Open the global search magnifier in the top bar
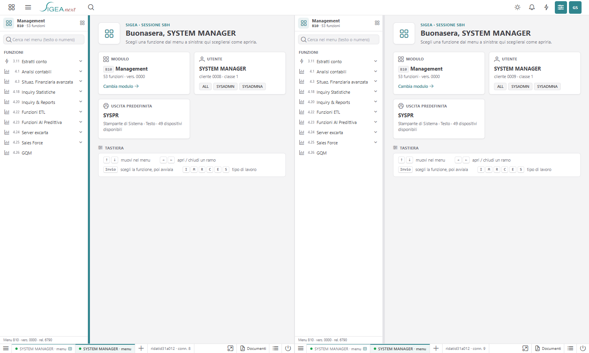This screenshot has width=589, height=353. point(91,7)
